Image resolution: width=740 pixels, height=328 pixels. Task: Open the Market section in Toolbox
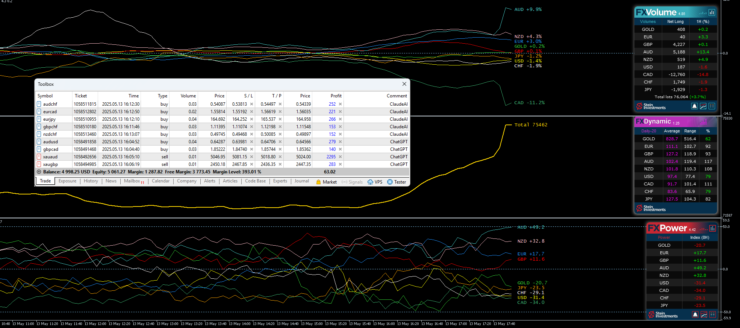pyautogui.click(x=326, y=182)
